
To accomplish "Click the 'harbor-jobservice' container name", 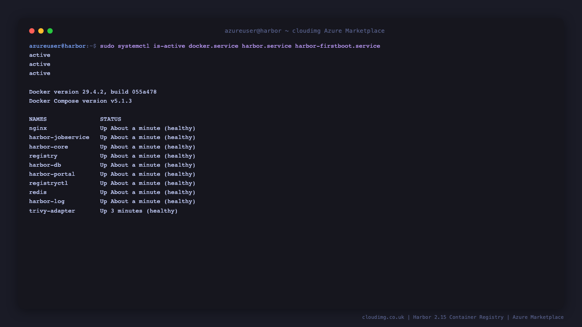I will 59,137.
